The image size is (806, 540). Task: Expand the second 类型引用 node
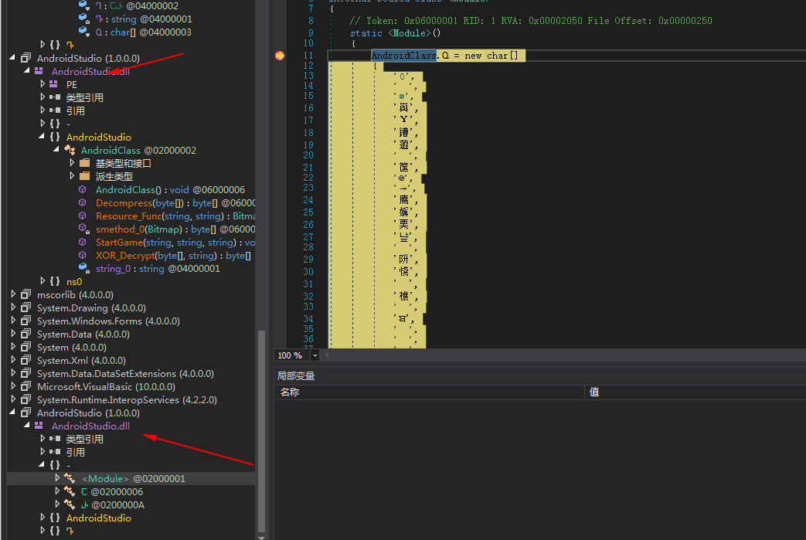(43, 438)
